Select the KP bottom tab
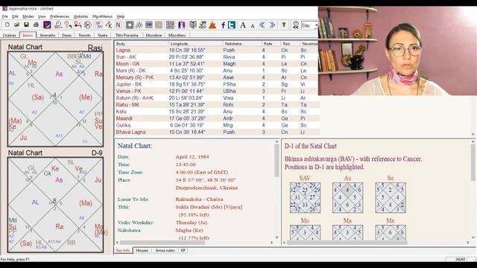Viewport: 477px width, 268px height. (x=183, y=251)
